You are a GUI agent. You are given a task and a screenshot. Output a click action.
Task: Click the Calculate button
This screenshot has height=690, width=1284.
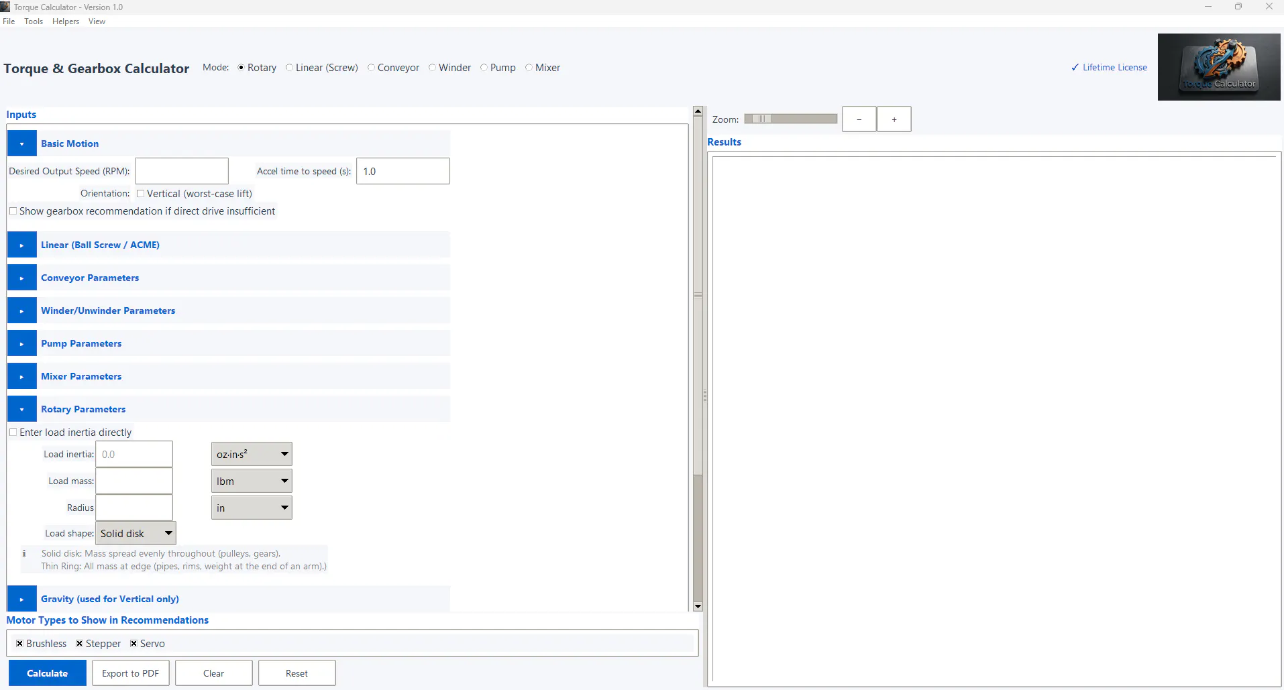tap(48, 673)
